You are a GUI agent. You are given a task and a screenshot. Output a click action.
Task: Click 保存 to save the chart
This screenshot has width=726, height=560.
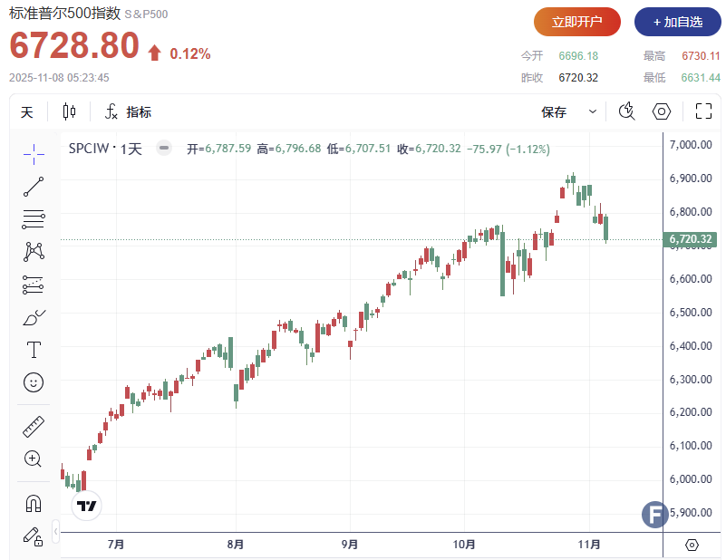point(554,112)
